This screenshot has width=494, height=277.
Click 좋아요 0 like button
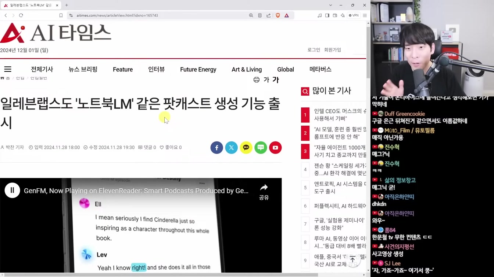tap(171, 147)
